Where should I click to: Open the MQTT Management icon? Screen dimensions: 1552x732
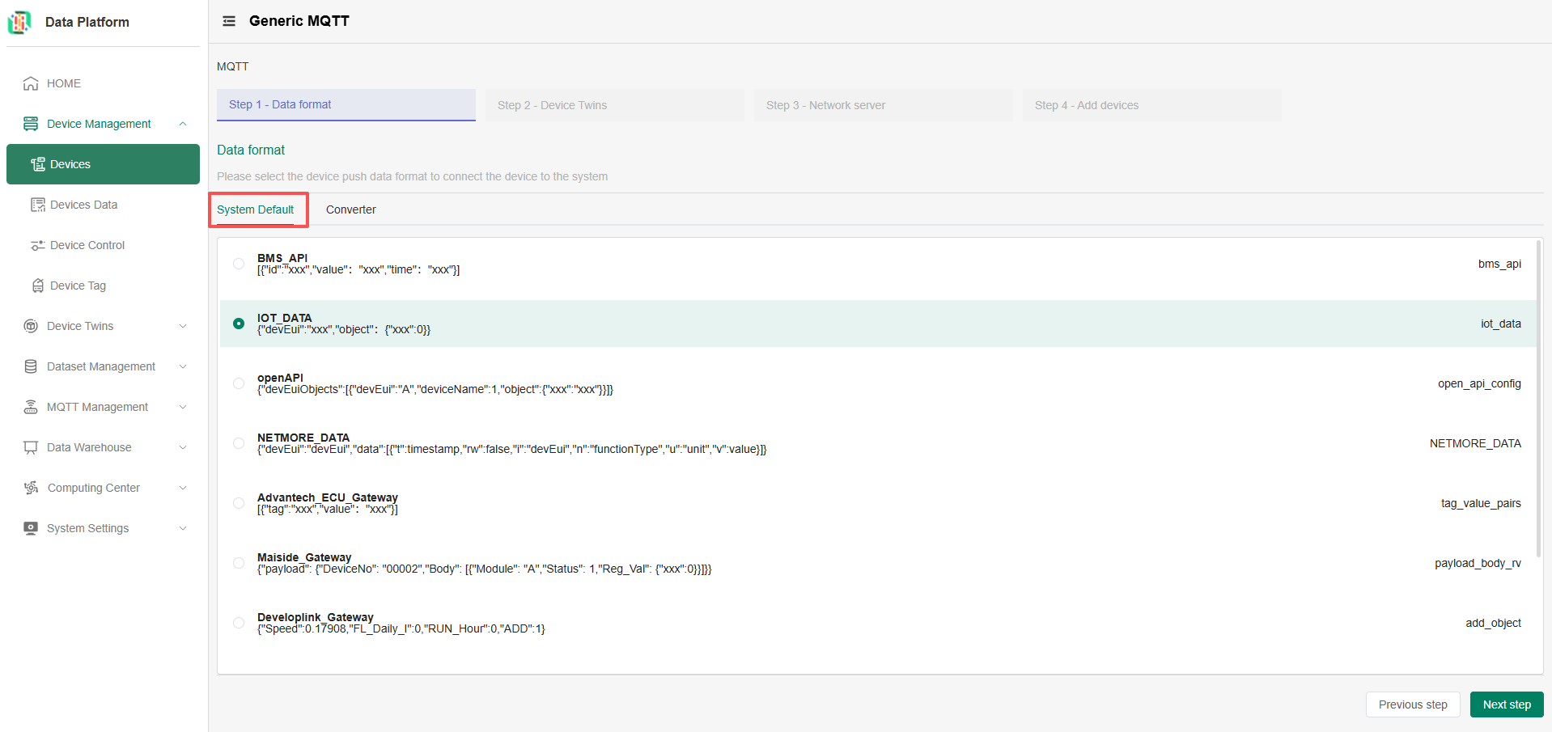click(30, 406)
